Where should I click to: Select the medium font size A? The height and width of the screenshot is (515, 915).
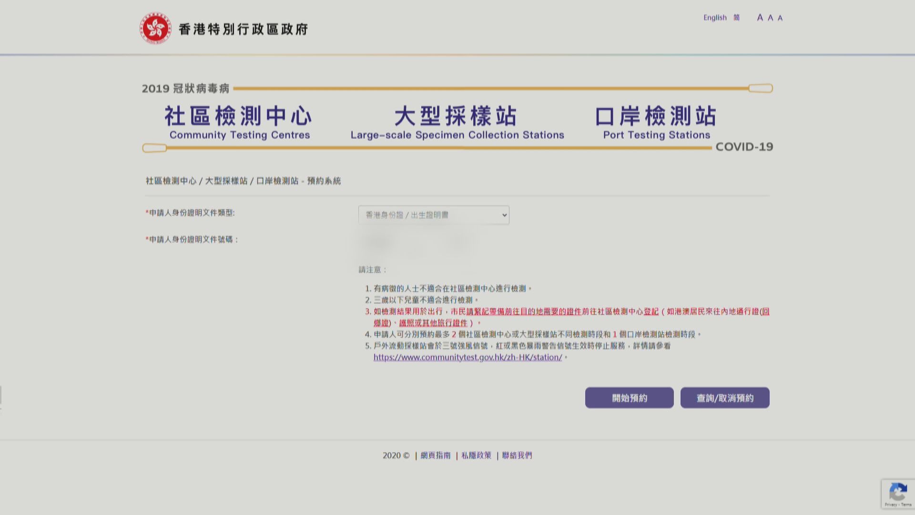pos(770,18)
